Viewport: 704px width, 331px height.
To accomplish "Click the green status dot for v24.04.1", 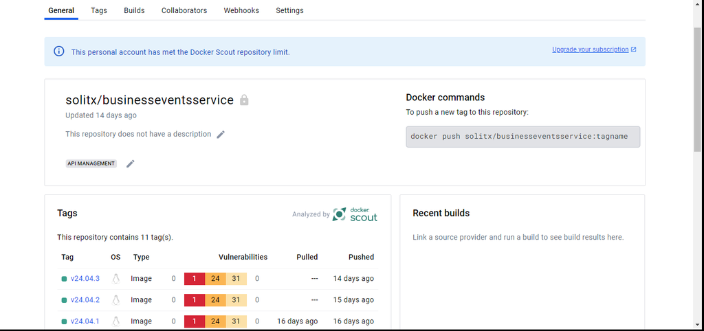I will coord(64,321).
